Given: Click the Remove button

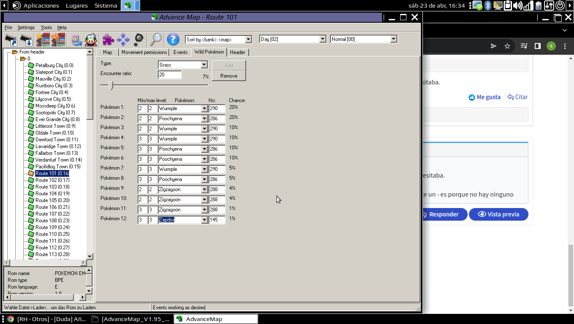Looking at the screenshot, I should point(229,76).
